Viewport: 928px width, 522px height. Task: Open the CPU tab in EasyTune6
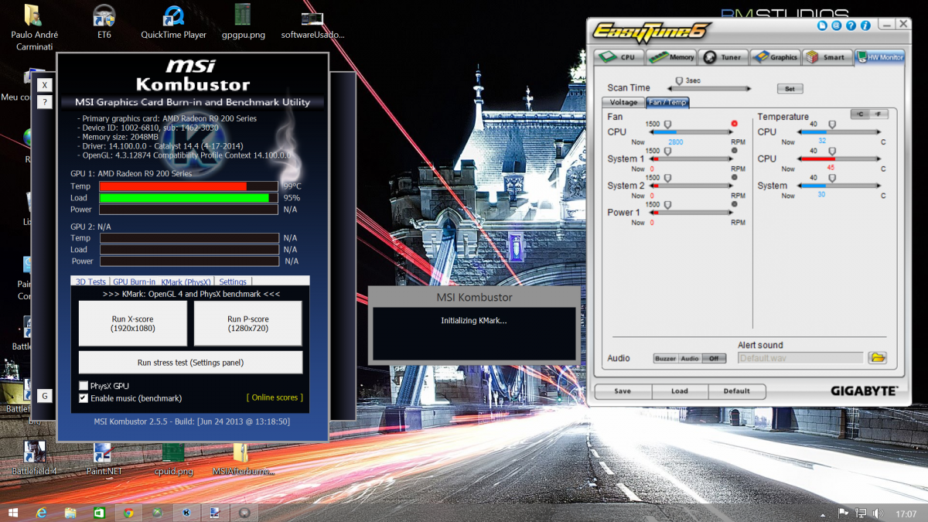619,57
